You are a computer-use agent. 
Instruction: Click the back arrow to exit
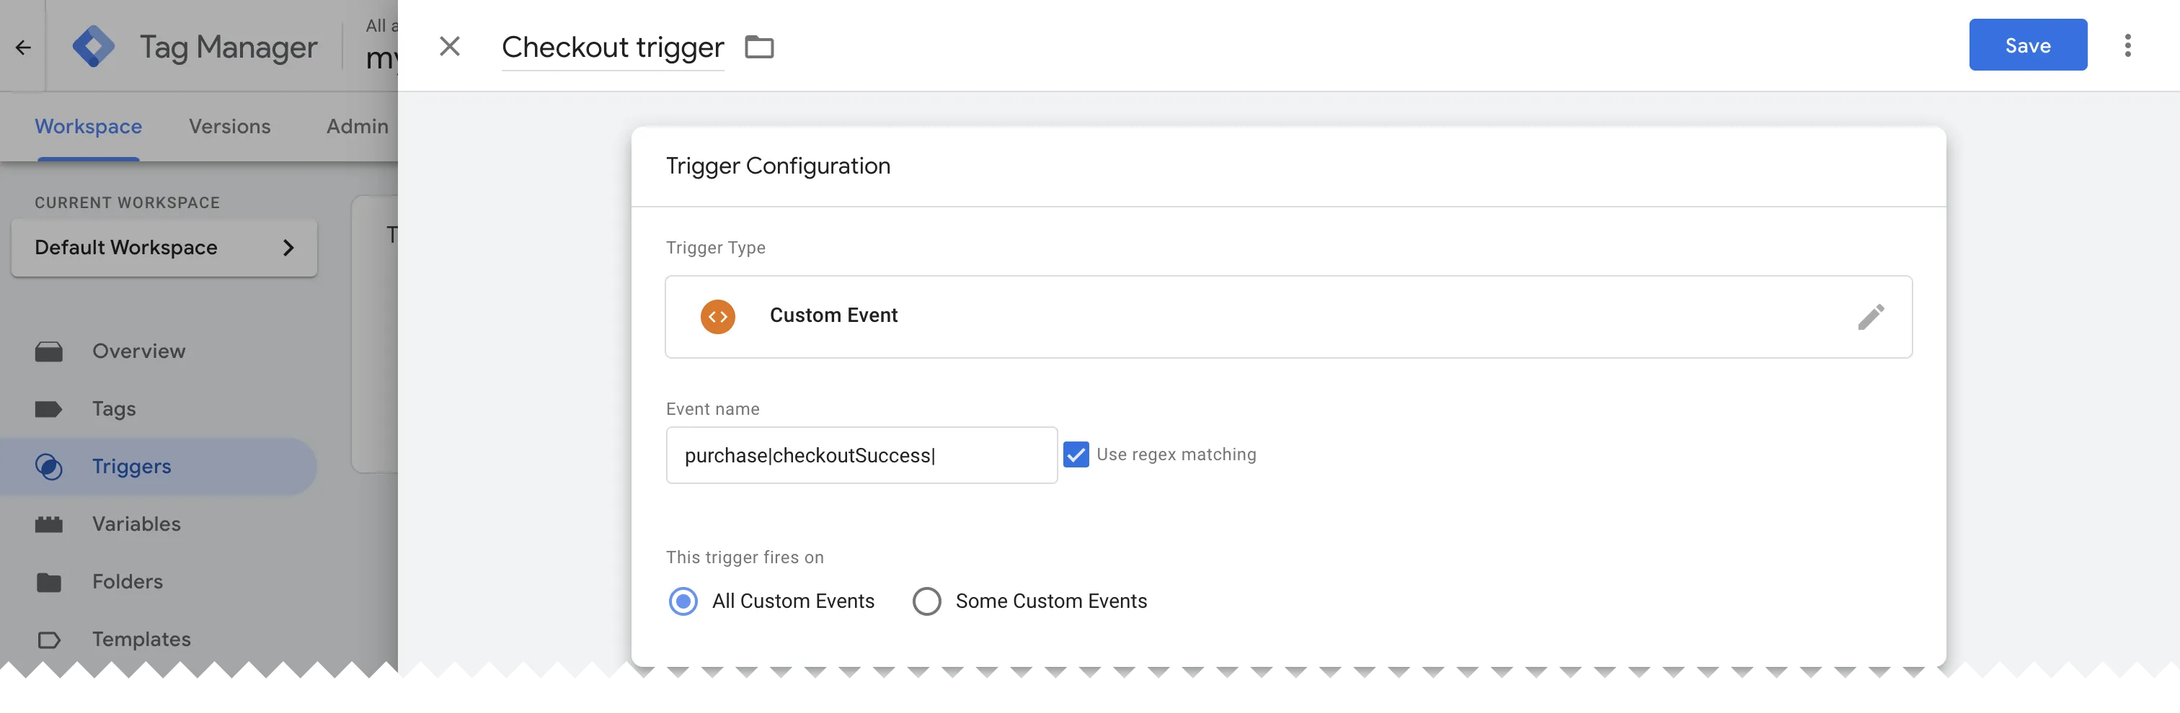pyautogui.click(x=22, y=47)
